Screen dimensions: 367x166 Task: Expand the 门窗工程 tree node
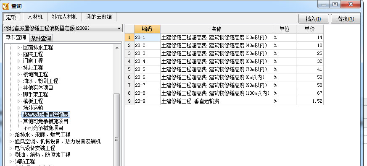click(x=19, y=61)
